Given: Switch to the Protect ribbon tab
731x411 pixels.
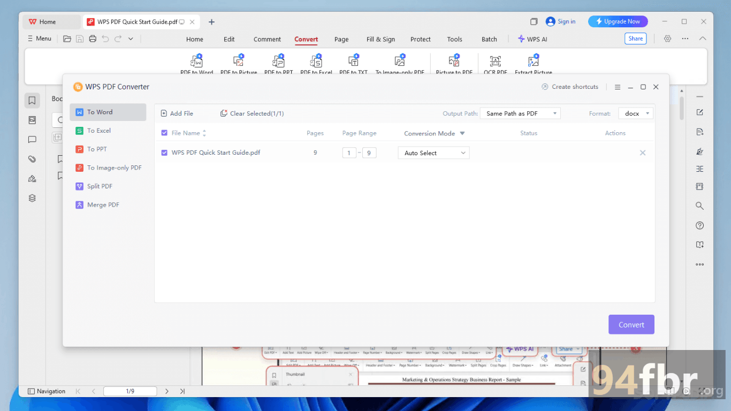Looking at the screenshot, I should 421,39.
